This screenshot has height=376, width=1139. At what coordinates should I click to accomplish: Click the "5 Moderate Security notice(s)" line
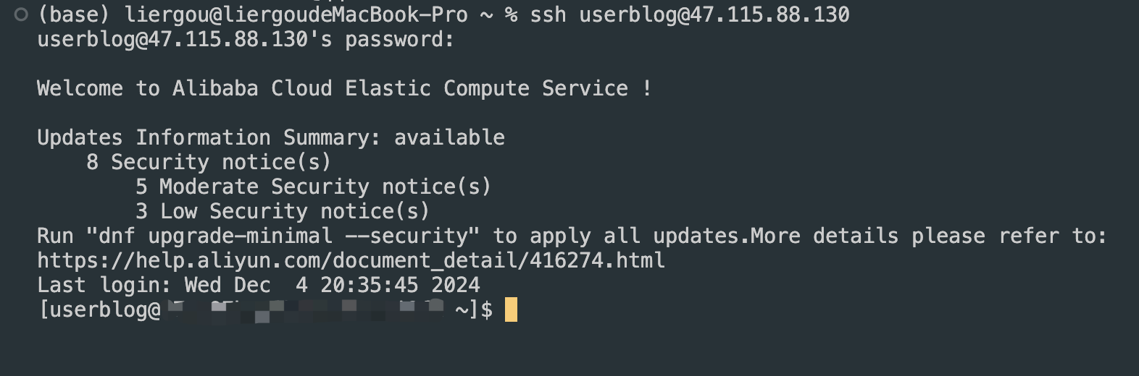pyautogui.click(x=313, y=187)
